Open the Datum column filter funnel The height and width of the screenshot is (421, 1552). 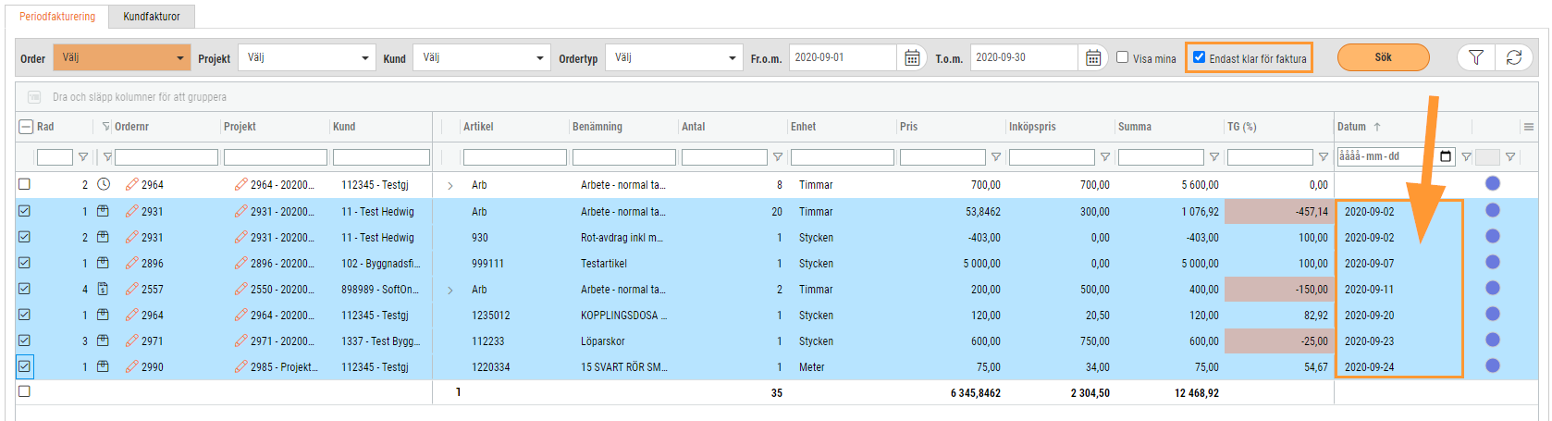click(x=1466, y=157)
